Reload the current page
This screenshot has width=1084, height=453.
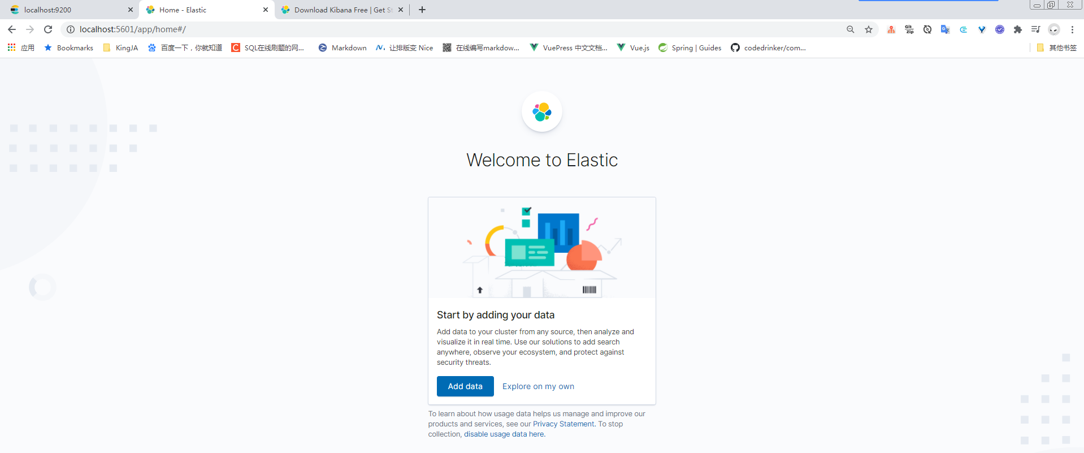tap(48, 29)
